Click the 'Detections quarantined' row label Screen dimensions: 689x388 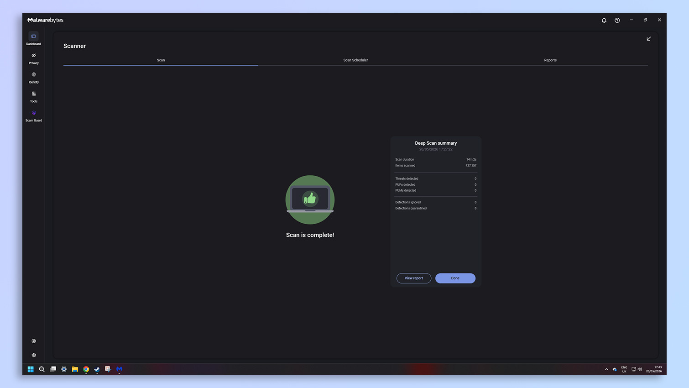click(411, 208)
